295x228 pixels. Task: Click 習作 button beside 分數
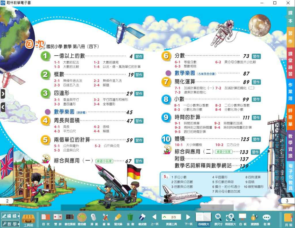coord(256,56)
